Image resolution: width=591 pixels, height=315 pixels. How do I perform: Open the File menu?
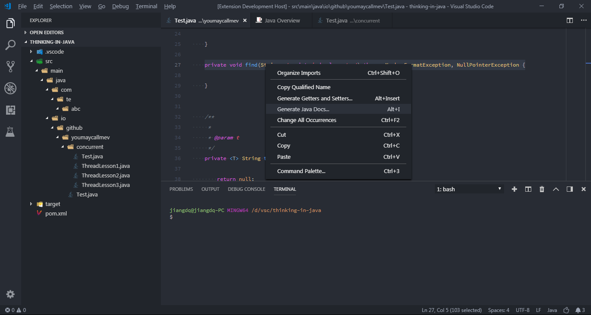(x=22, y=6)
